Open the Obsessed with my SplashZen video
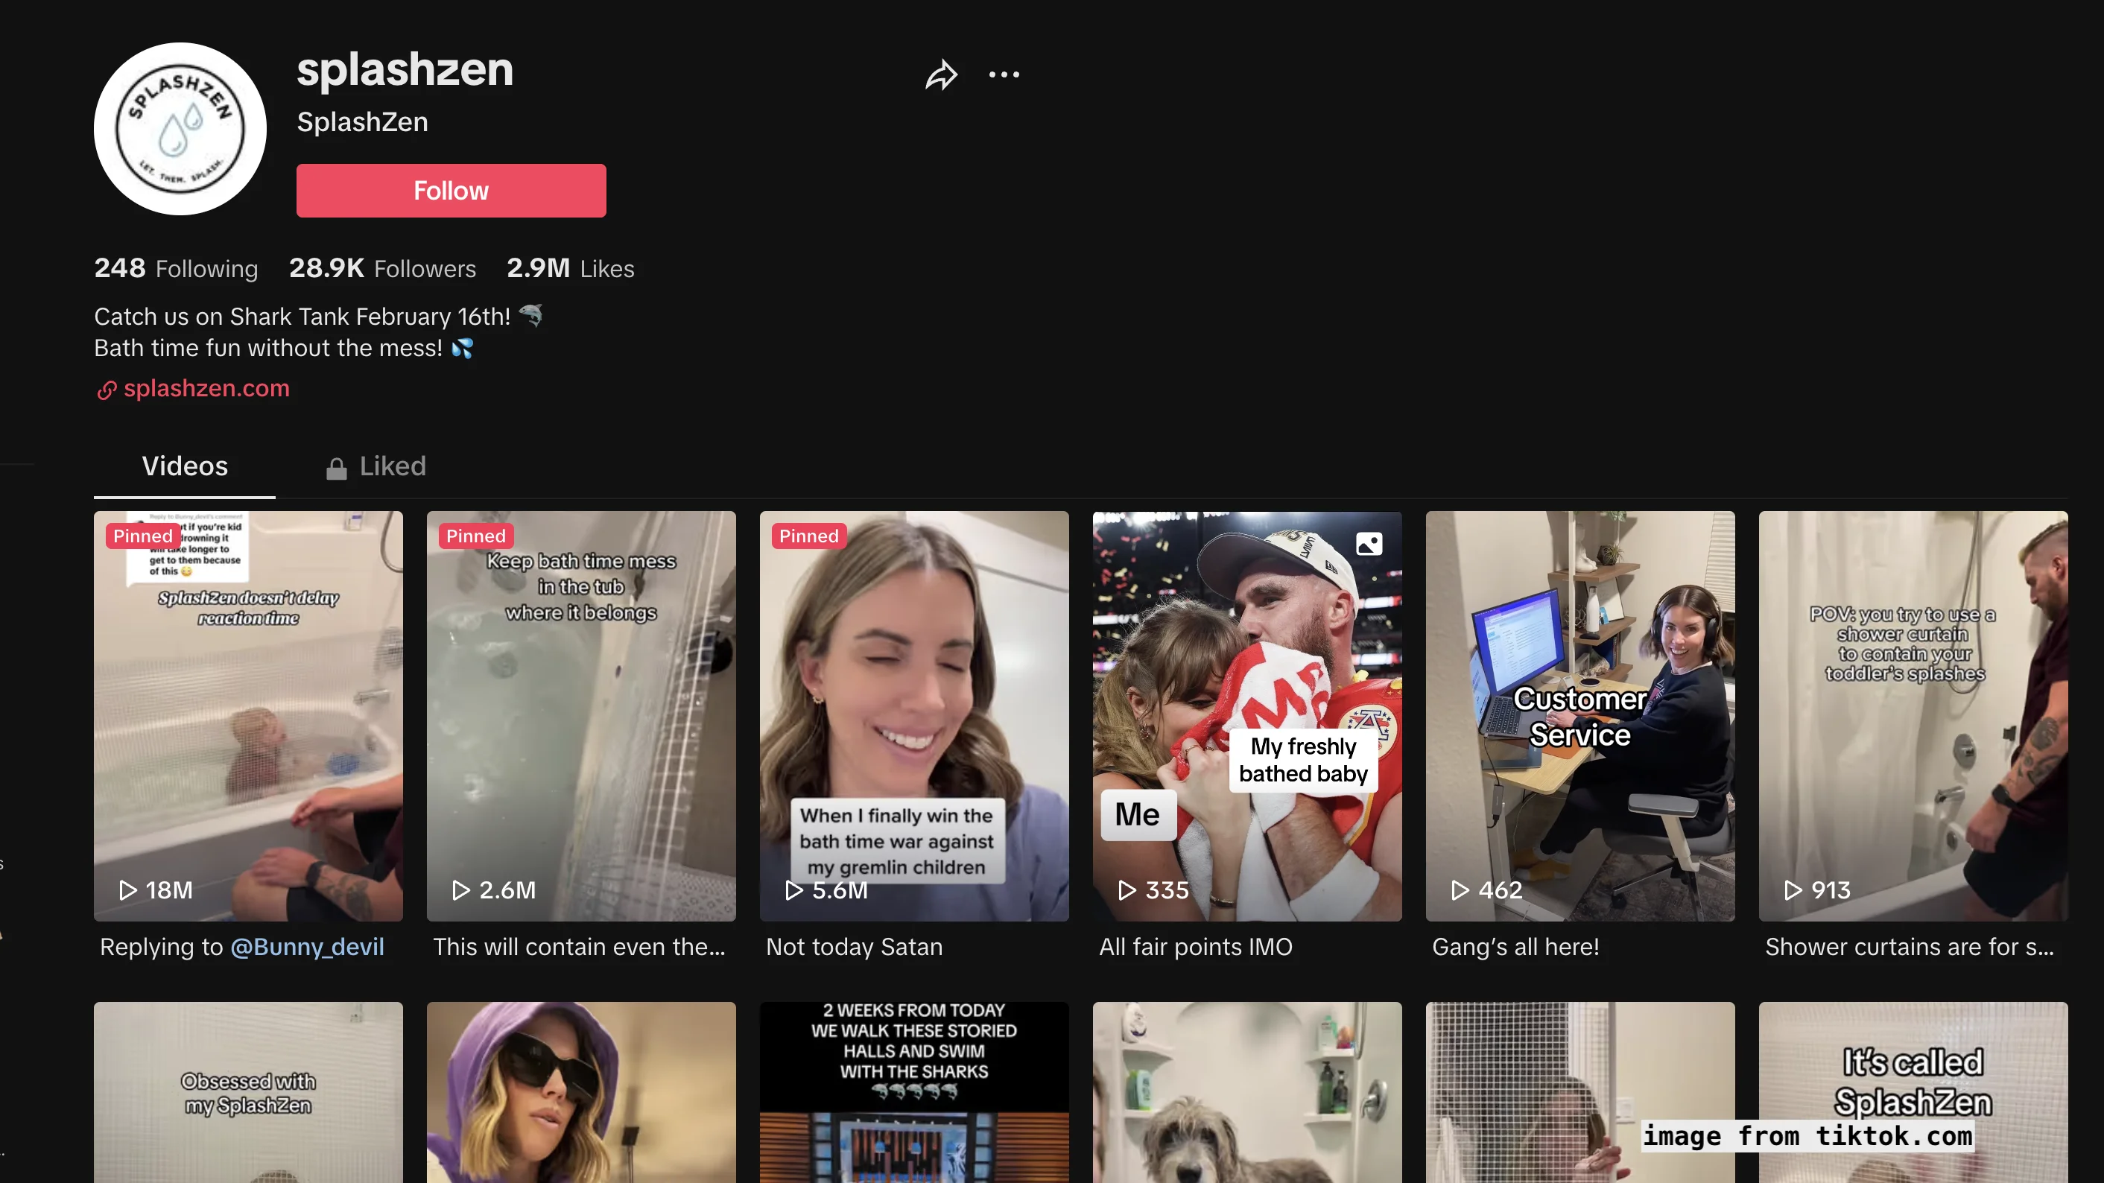Screen dimensions: 2104x1183 (248, 1092)
